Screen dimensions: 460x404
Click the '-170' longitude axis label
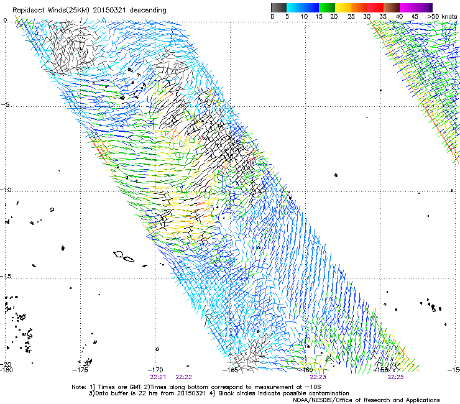(155, 370)
